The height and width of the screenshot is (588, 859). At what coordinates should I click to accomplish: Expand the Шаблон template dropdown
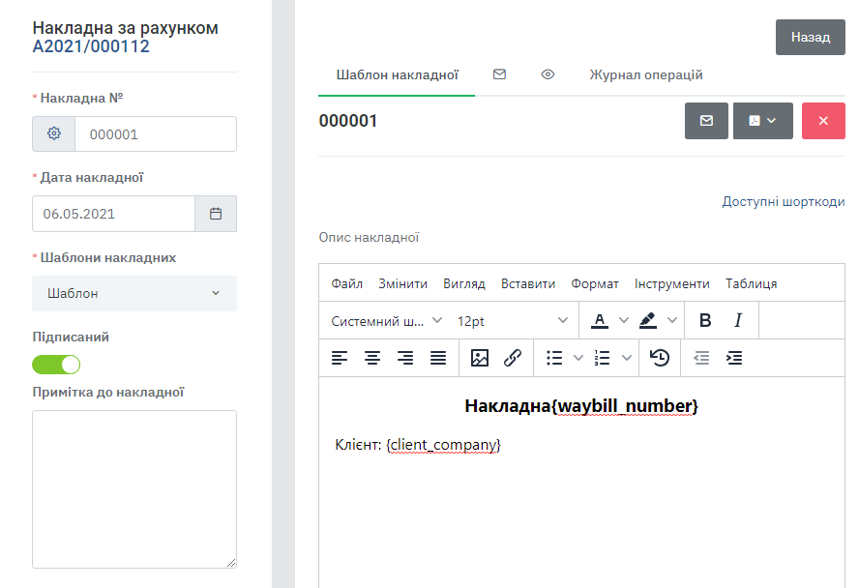click(134, 293)
